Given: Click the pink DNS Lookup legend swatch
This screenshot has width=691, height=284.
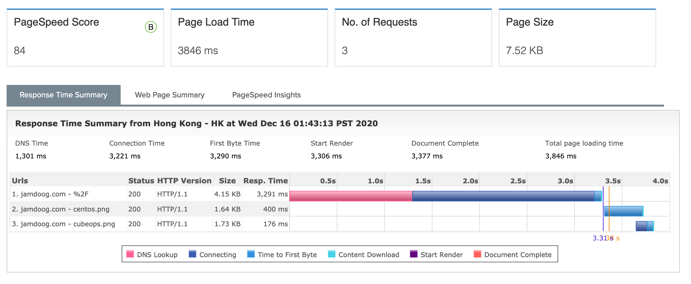Looking at the screenshot, I should click(x=130, y=254).
